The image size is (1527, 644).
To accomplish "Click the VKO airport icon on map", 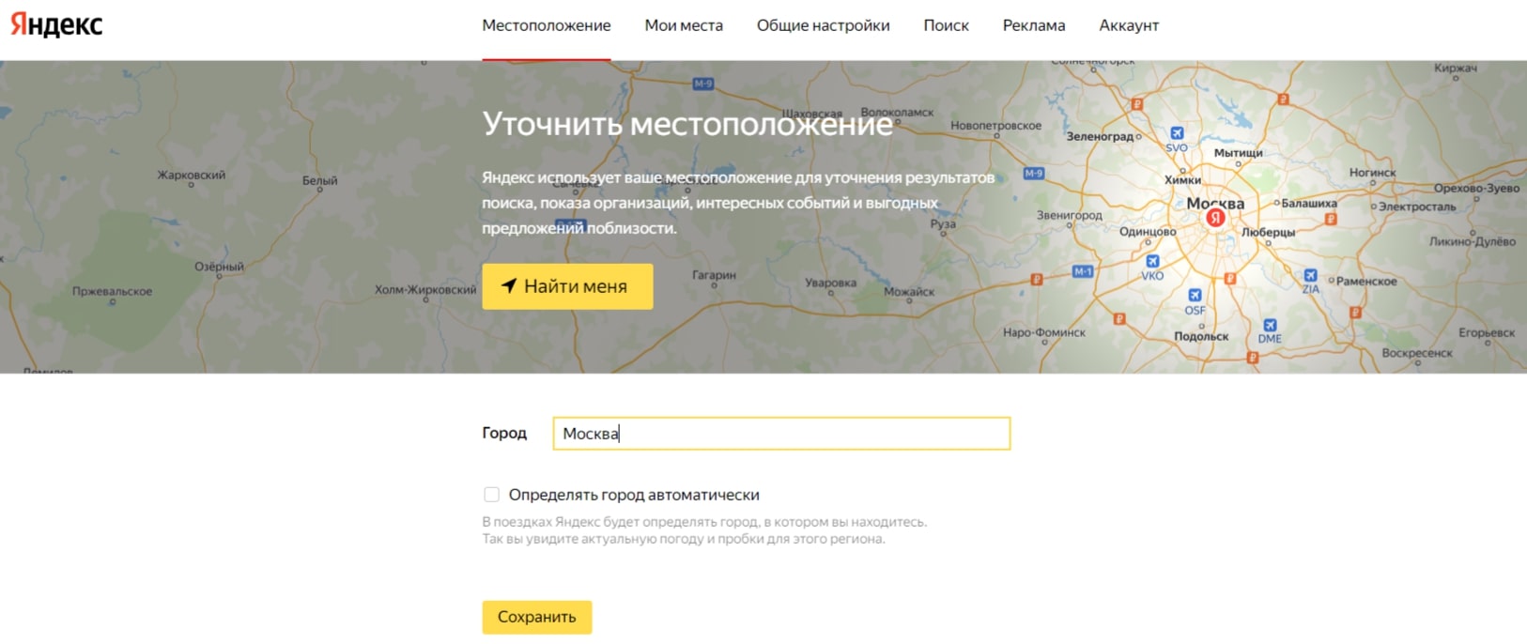I will [x=1152, y=262].
